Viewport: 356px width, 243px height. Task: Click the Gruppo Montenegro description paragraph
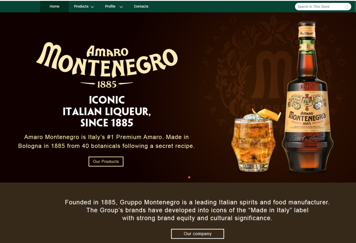[x=197, y=210]
